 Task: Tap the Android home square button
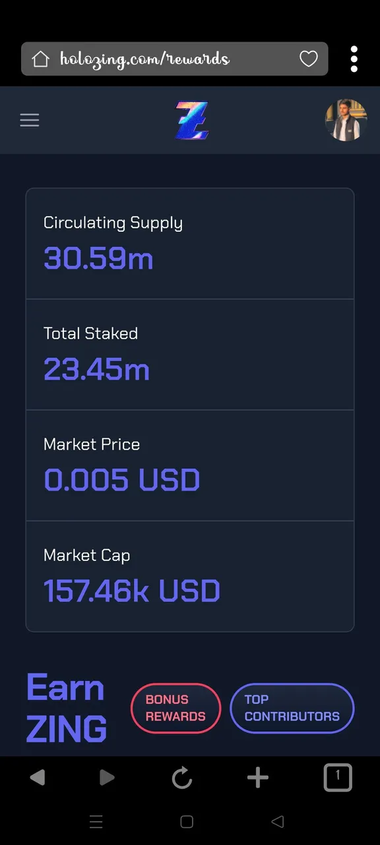tap(187, 822)
